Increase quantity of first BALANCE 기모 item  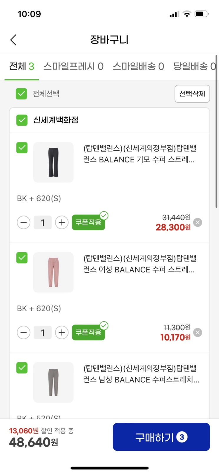[x=62, y=223]
